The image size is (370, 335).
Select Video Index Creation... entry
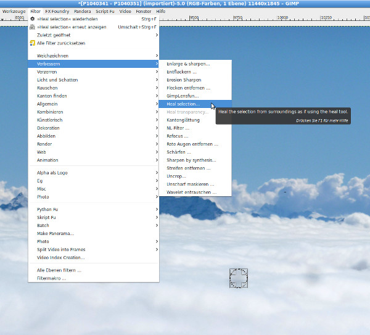94,257
